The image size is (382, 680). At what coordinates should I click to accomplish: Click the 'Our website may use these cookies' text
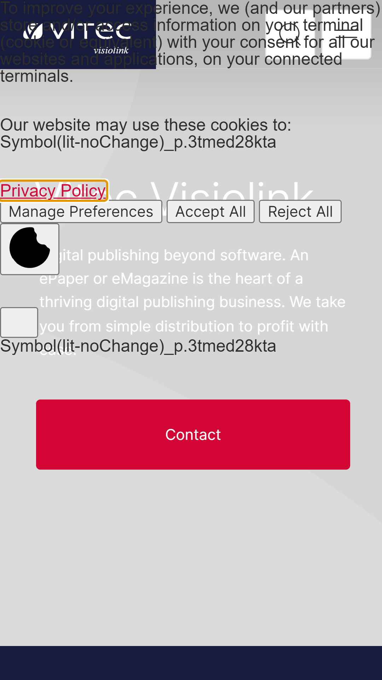click(x=146, y=125)
